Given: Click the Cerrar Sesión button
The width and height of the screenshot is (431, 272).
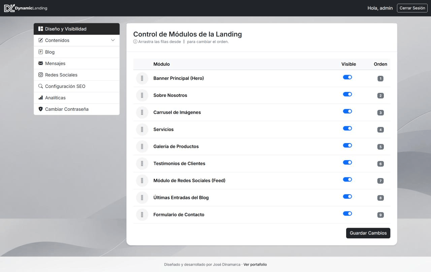Looking at the screenshot, I should pos(412,8).
